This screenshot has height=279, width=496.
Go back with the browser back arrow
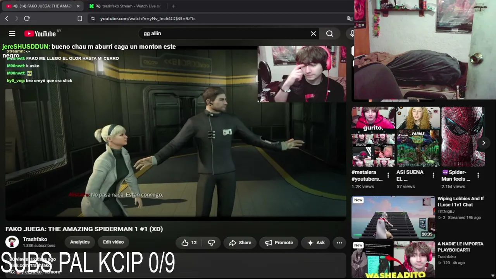pos(7,18)
